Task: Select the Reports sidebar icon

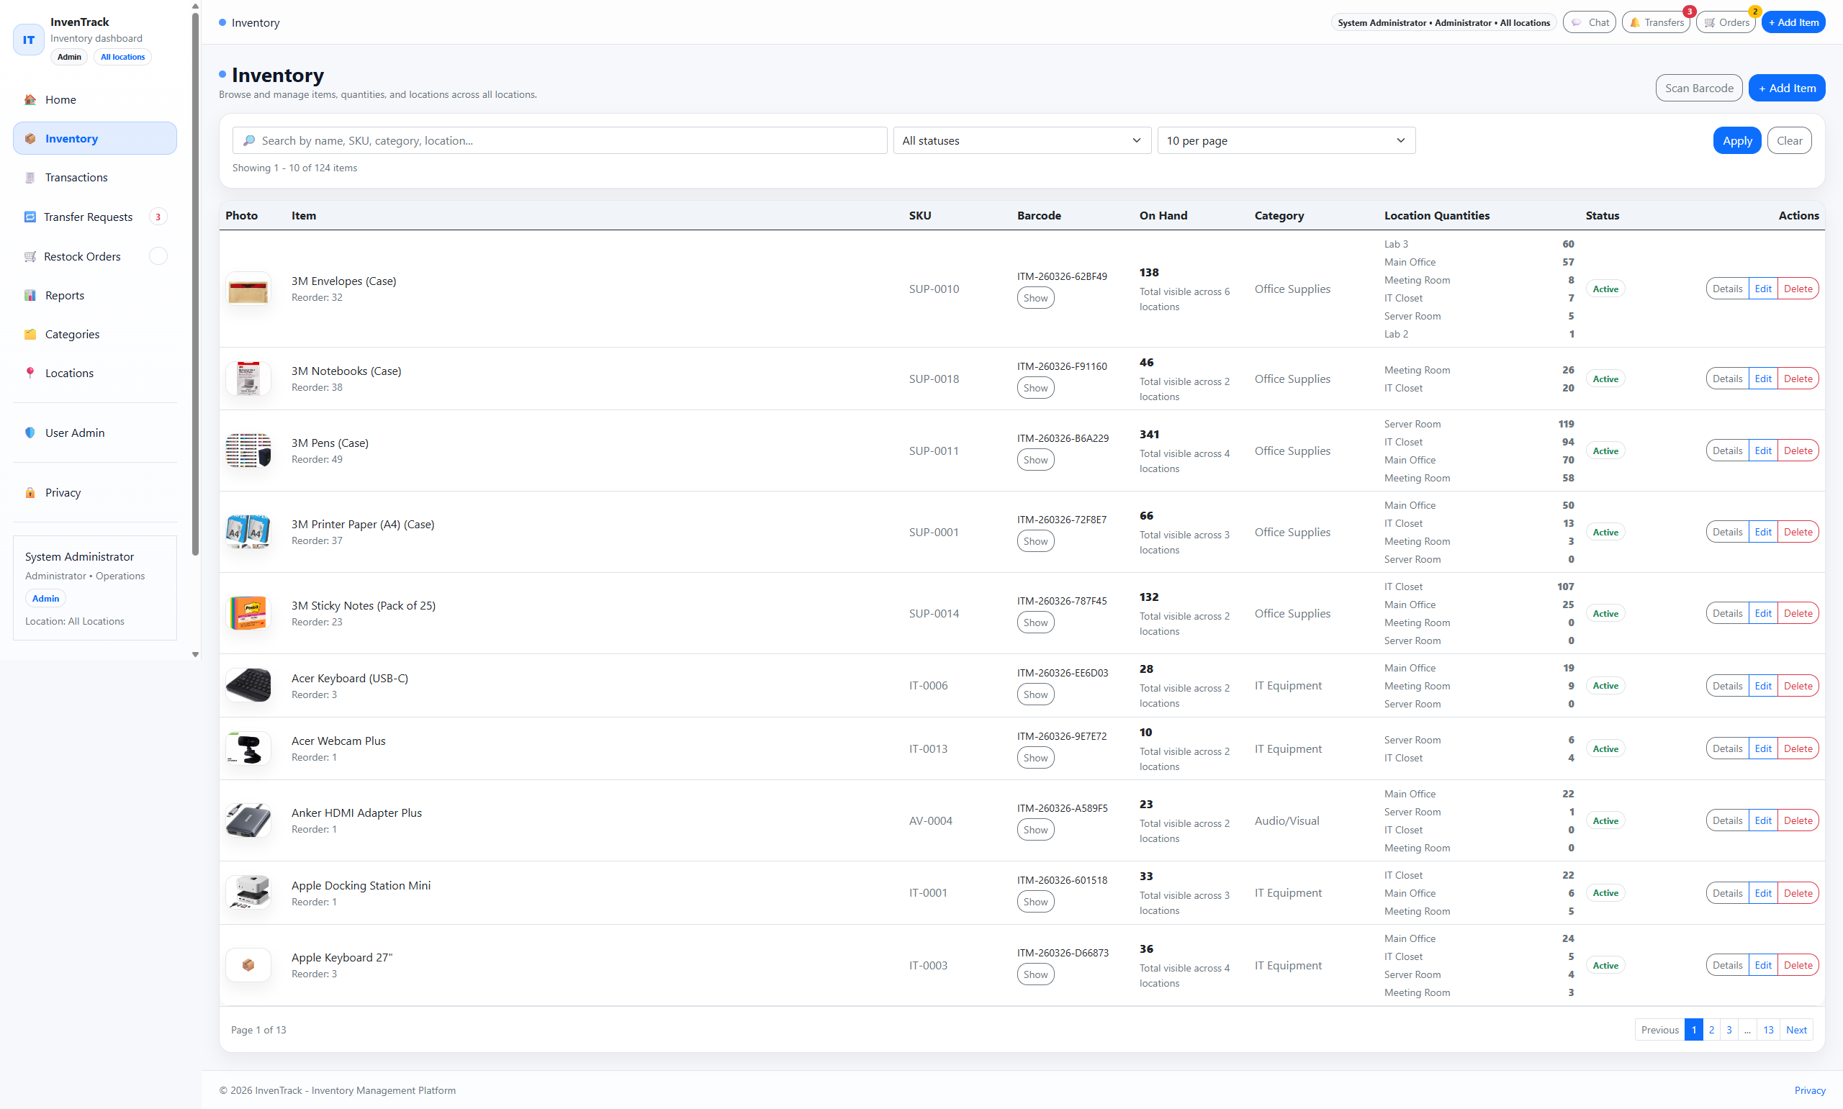Action: pyautogui.click(x=30, y=294)
